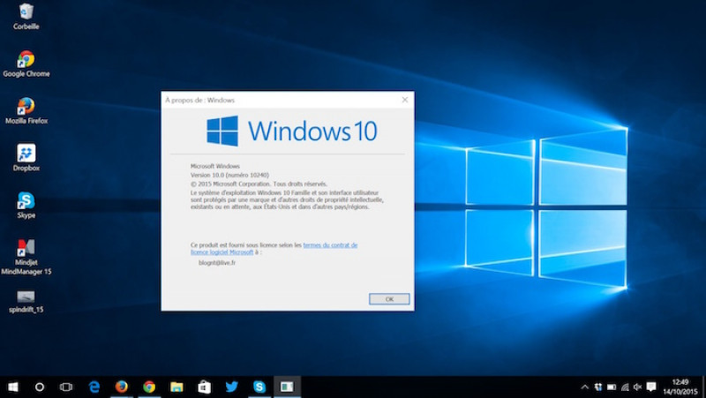This screenshot has width=706, height=398.
Task: Click the active winver taskbar button
Action: [287, 387]
